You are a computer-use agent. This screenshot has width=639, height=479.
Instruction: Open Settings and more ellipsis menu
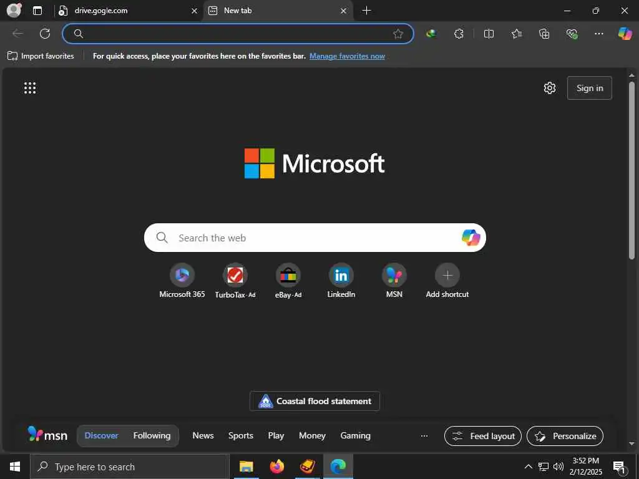(598, 34)
